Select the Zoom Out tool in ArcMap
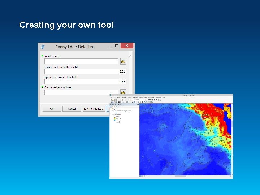Screen dimensions: 260x195 [x=113, y=102]
